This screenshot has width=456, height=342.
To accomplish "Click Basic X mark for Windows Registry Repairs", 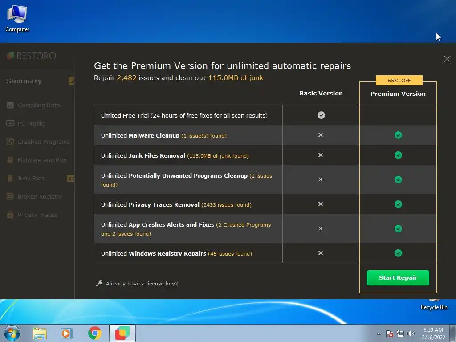I will click(321, 253).
